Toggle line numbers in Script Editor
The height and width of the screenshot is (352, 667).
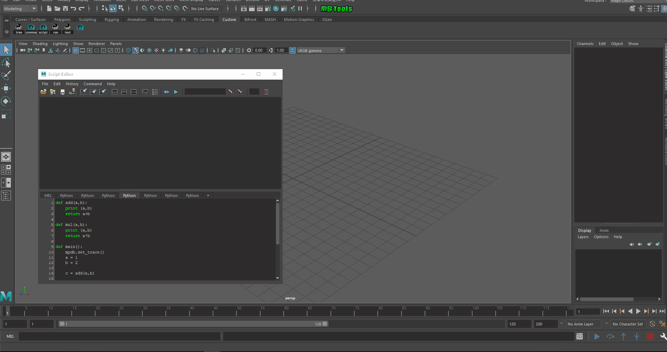tap(155, 92)
